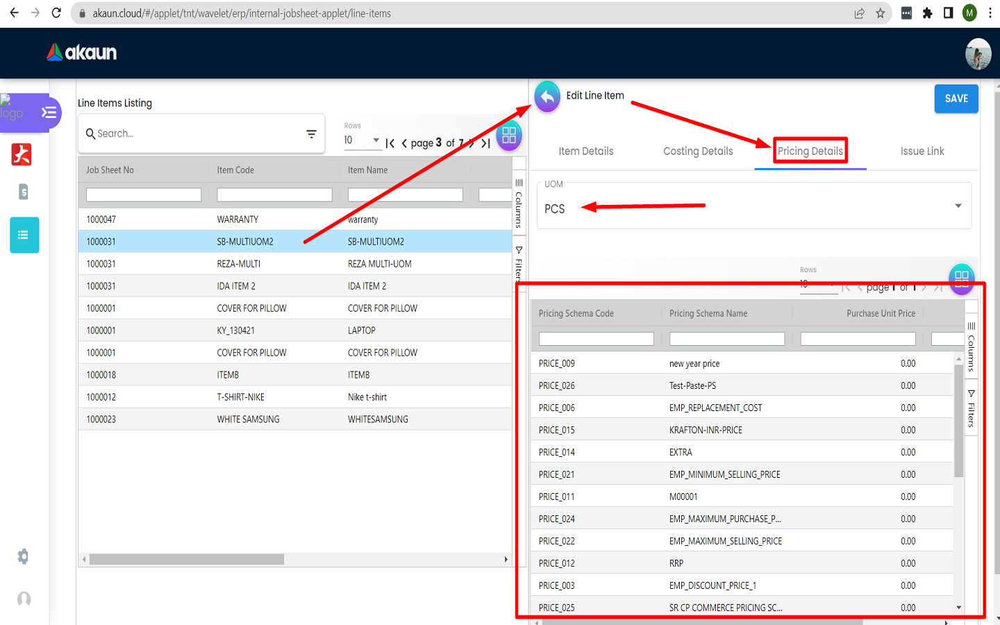This screenshot has height=625, width=1000.
Task: Open the invoice document icon in the sidebar
Action: pos(23,192)
